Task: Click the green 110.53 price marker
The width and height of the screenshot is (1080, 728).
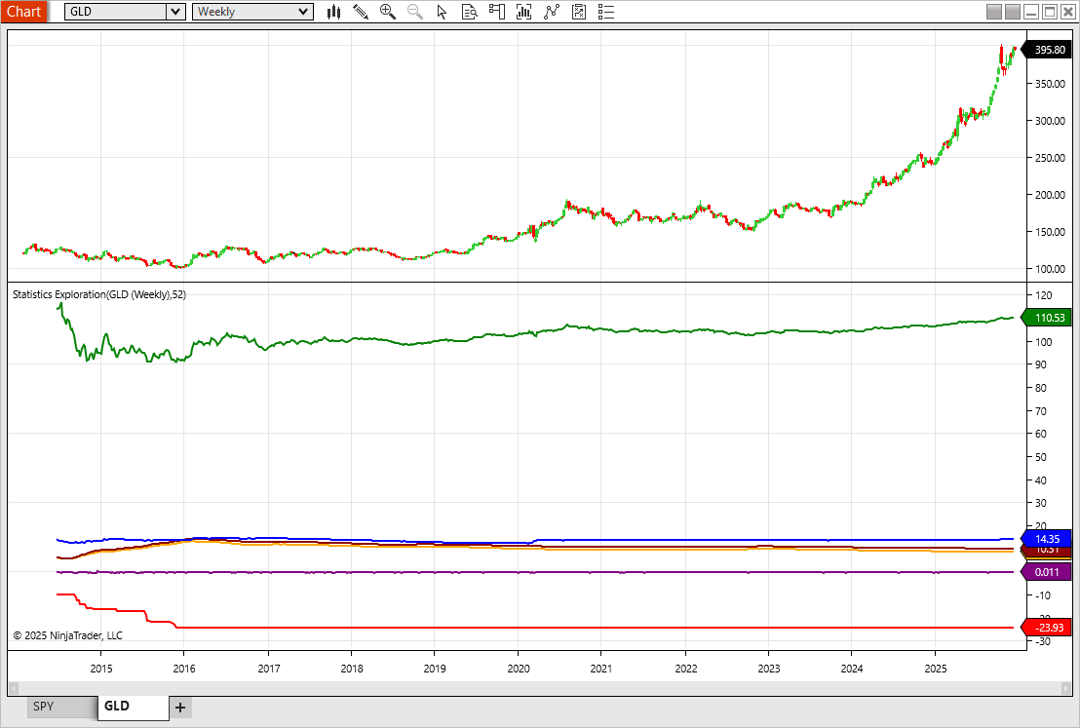Action: pos(1048,318)
